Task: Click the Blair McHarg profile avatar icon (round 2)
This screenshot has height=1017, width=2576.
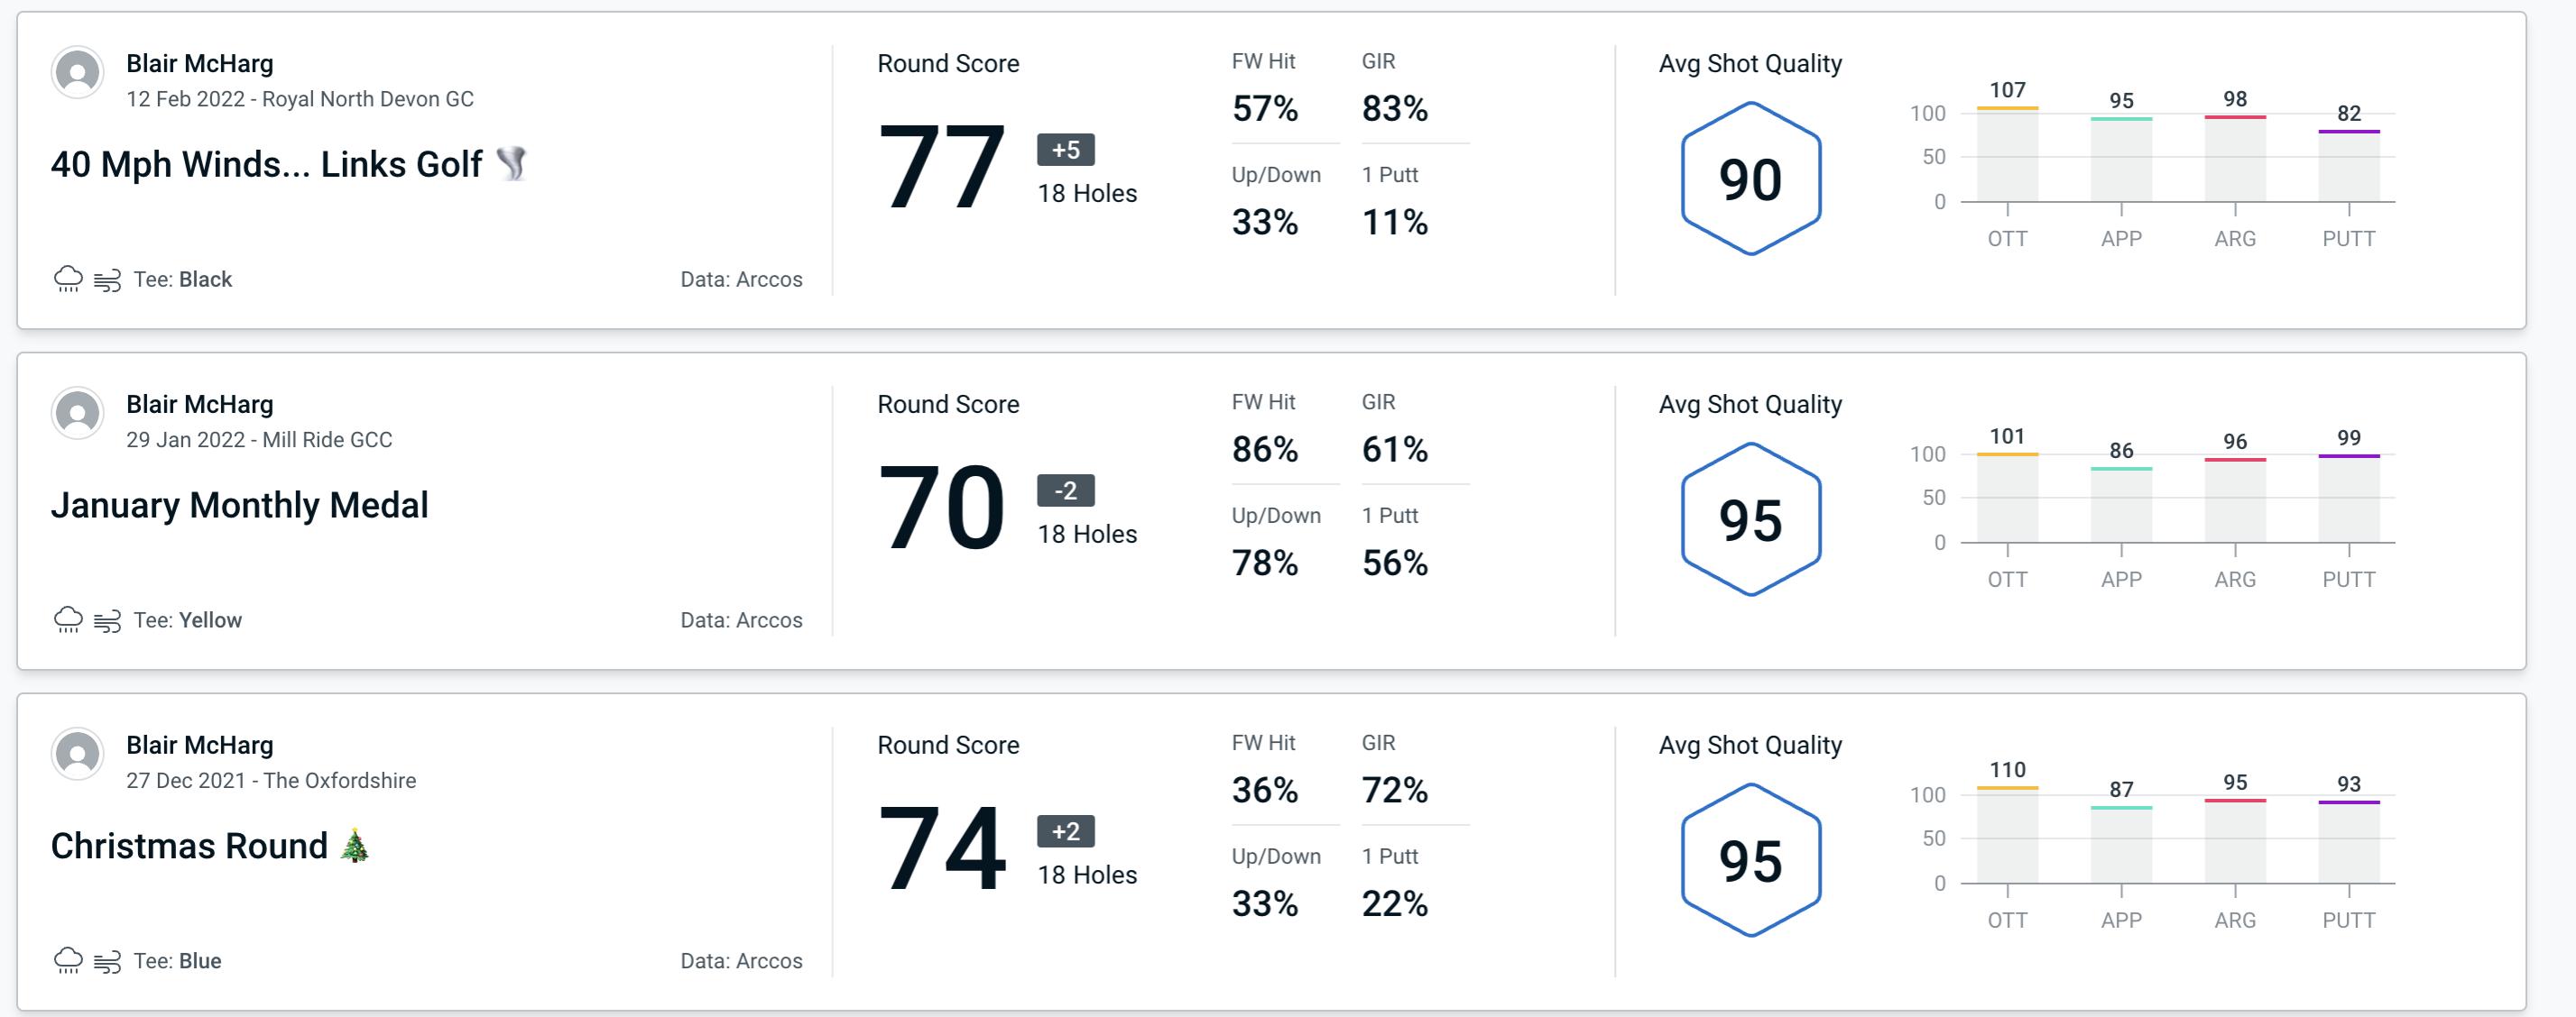Action: 78,422
